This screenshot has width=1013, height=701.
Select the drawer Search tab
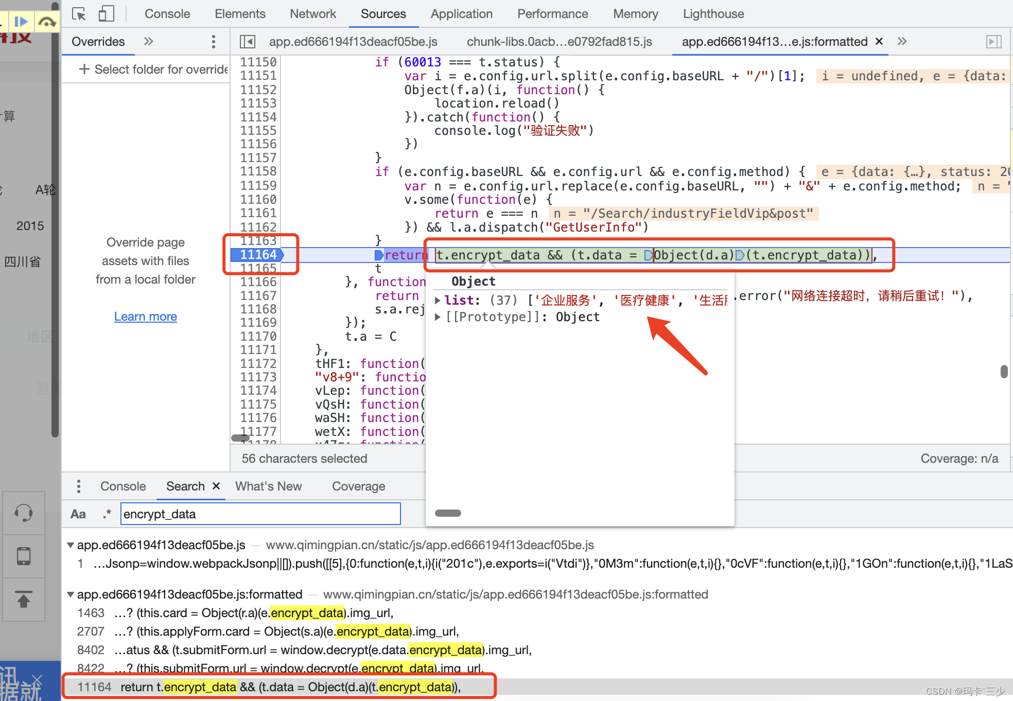coord(185,486)
